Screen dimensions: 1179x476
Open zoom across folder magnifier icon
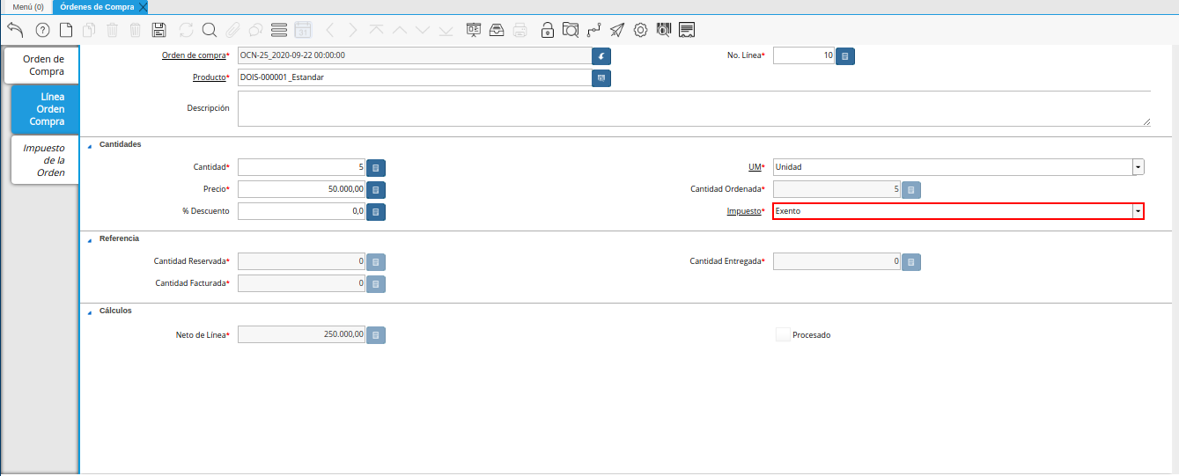[x=571, y=30]
